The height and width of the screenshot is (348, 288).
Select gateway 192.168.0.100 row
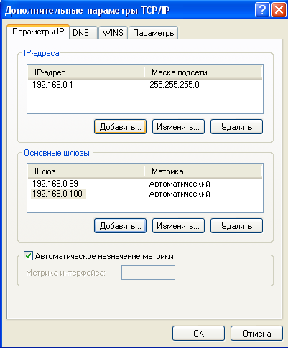click(145, 194)
